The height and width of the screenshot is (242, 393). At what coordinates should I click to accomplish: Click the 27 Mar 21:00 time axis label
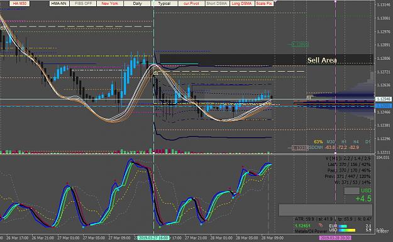[196, 238]
